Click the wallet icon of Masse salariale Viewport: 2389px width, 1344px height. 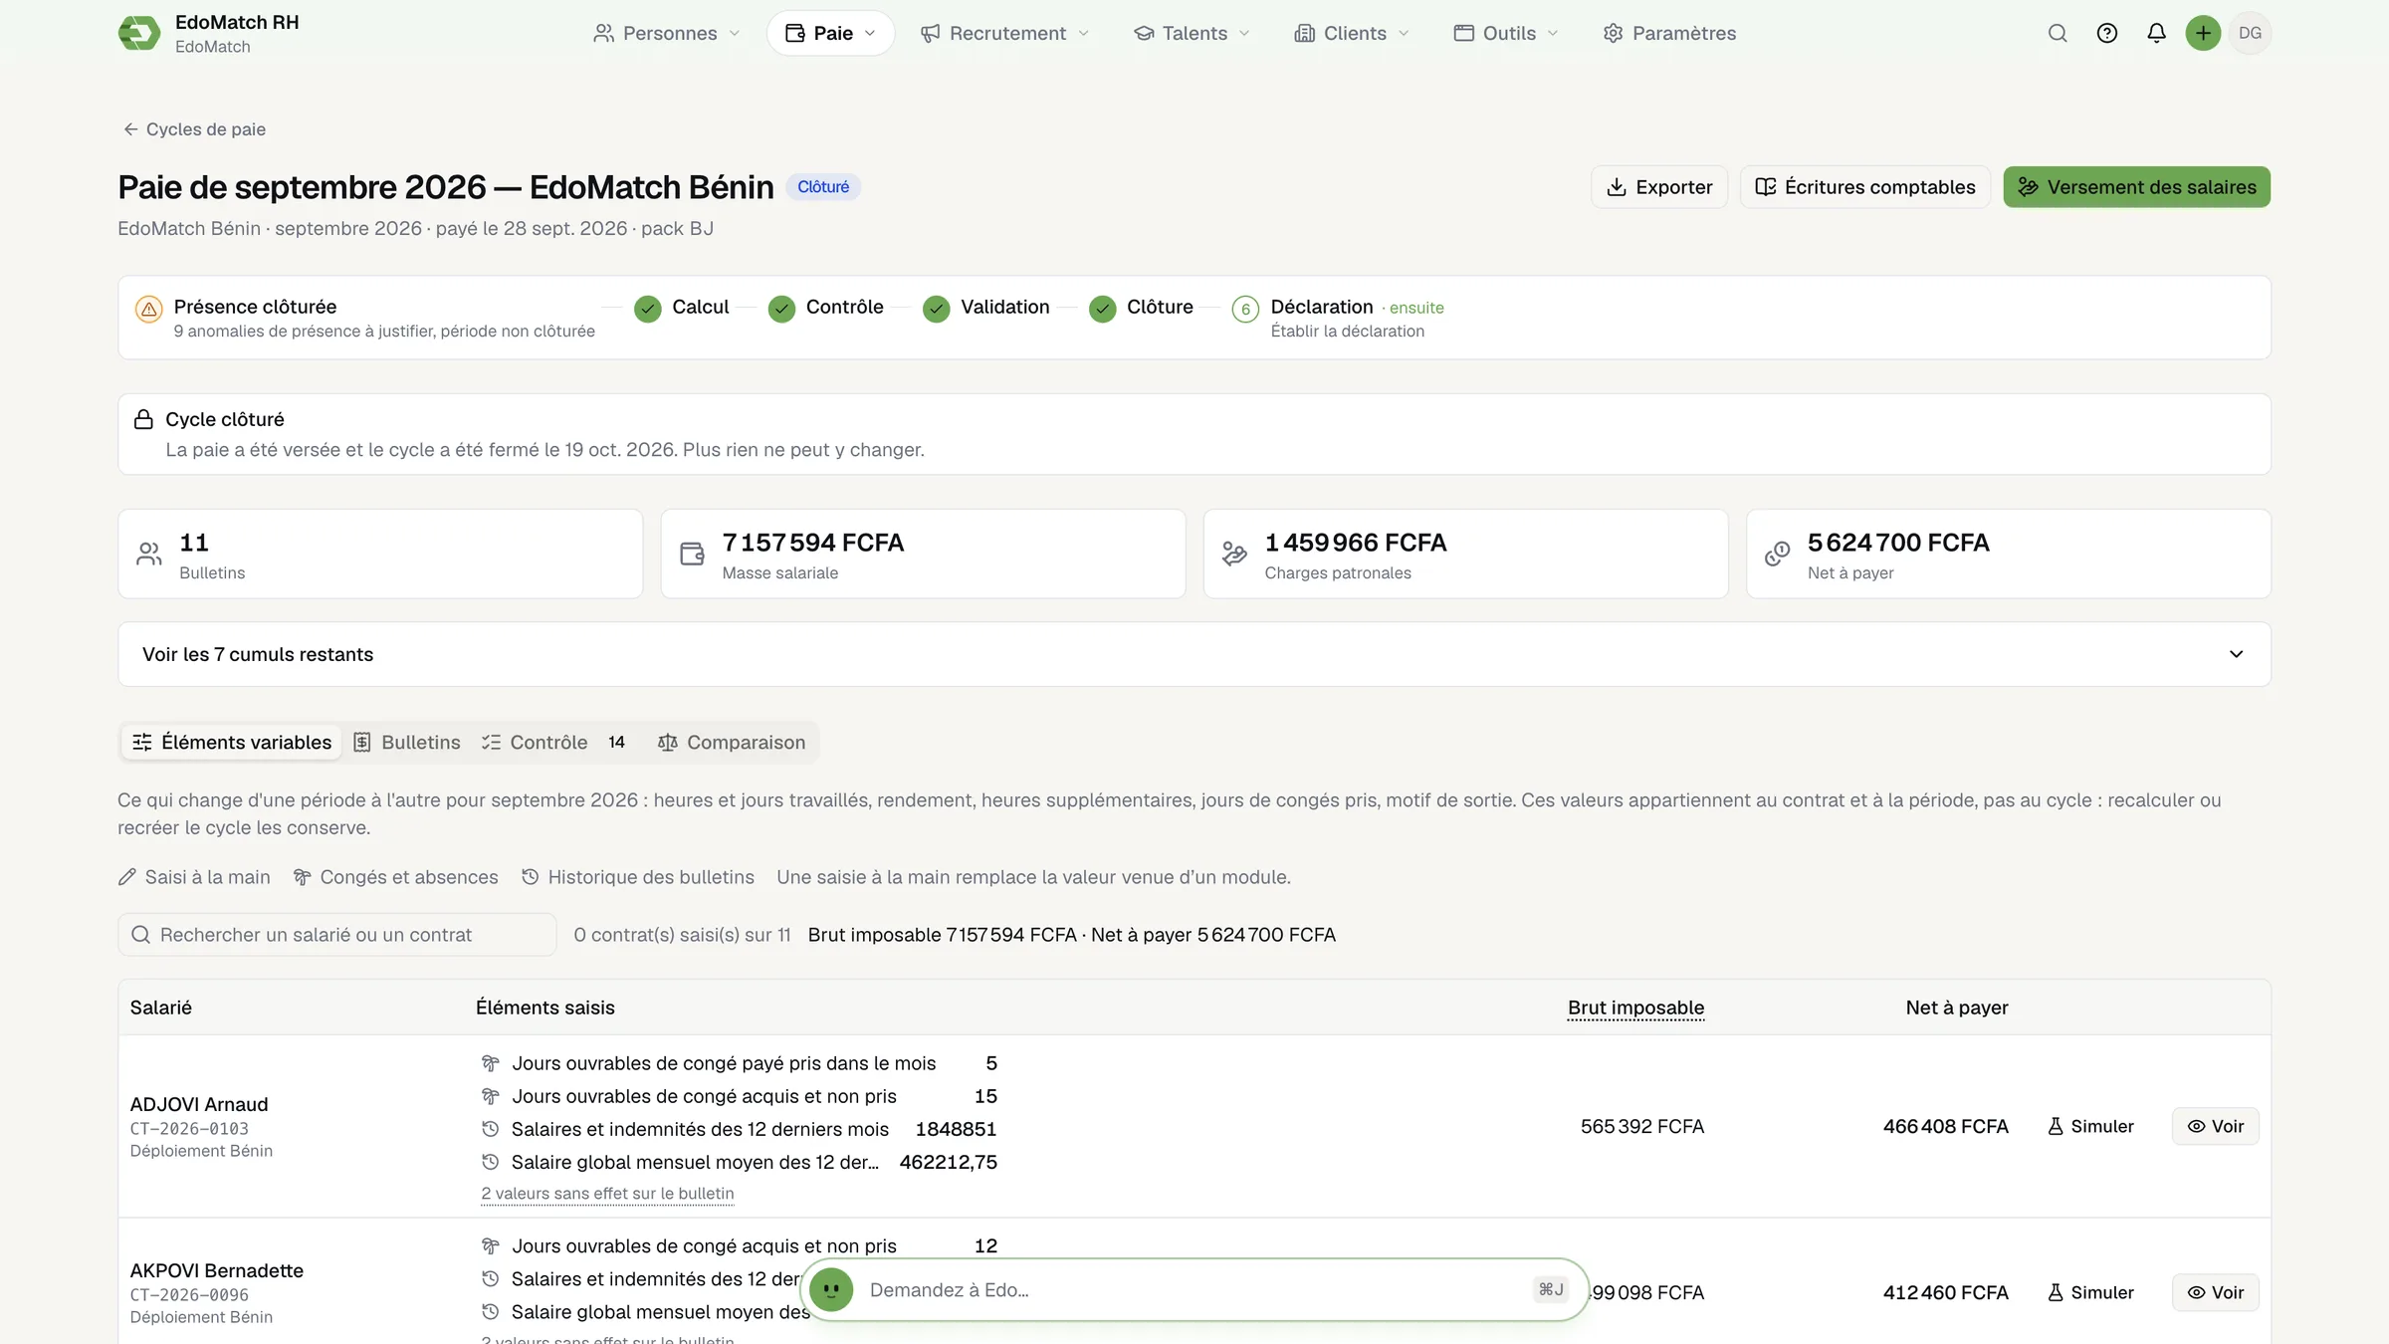(692, 554)
